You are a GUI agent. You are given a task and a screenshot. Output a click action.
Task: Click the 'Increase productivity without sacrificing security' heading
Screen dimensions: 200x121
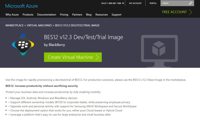point(41,86)
